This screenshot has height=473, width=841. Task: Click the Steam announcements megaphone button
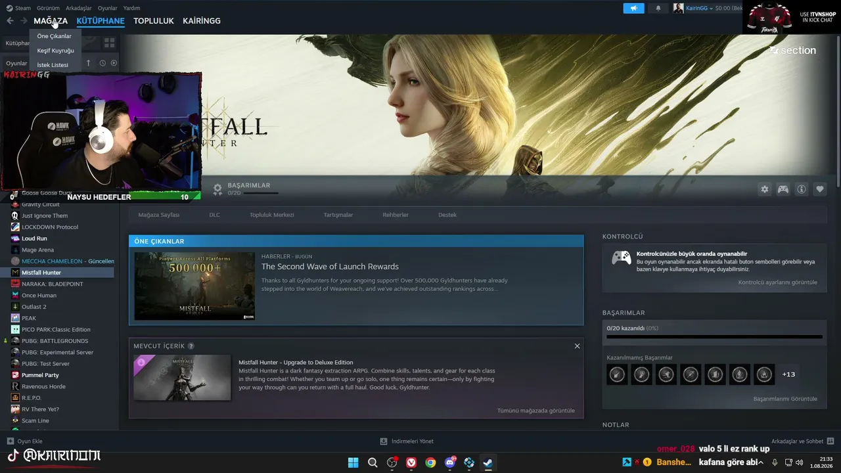tap(633, 9)
